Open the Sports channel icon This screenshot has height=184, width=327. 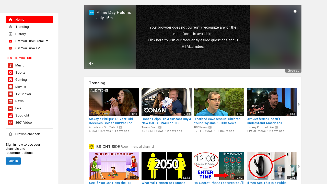click(x=10, y=73)
